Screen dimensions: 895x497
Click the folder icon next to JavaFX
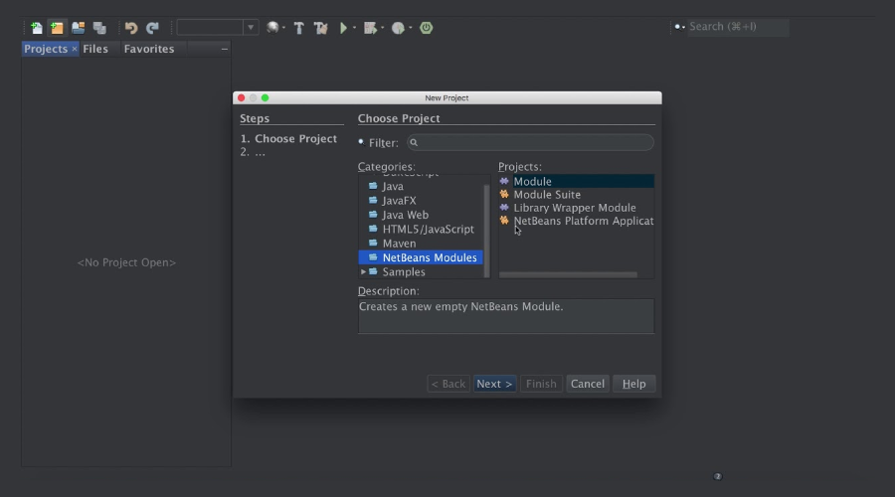[x=373, y=200]
